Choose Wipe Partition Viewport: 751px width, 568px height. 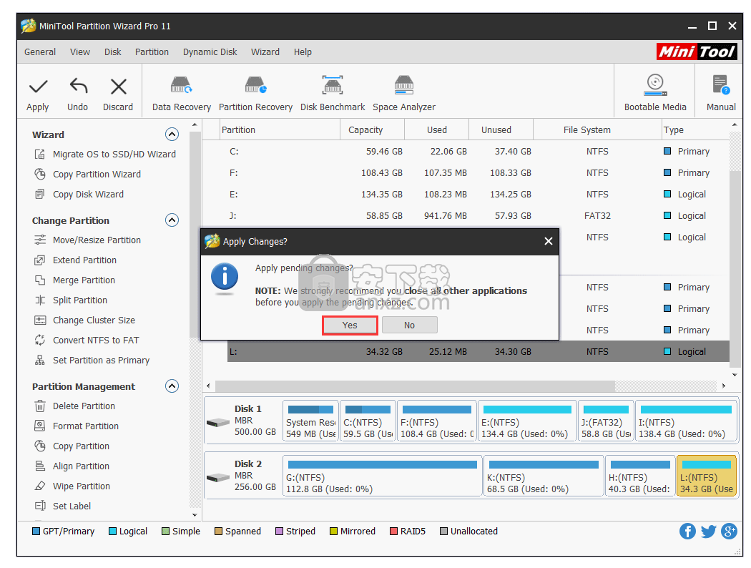(72, 486)
